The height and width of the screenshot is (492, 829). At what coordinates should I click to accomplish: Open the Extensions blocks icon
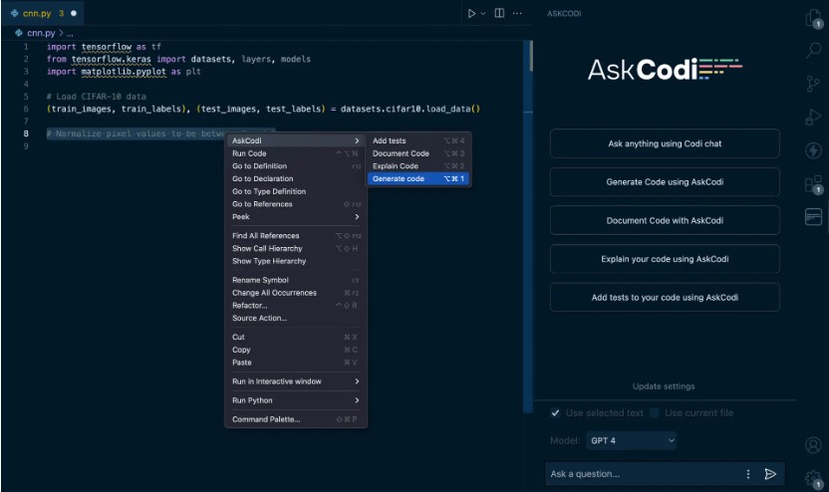813,183
